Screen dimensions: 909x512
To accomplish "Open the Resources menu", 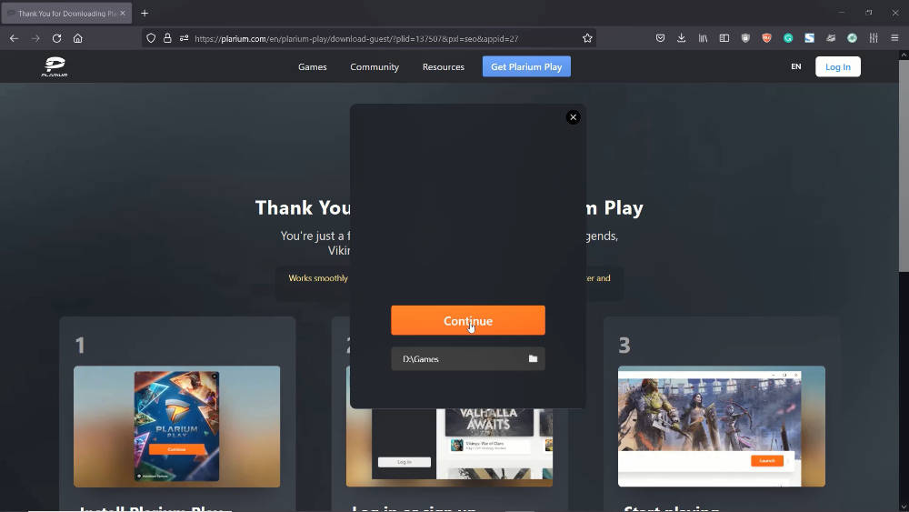I will click(444, 66).
